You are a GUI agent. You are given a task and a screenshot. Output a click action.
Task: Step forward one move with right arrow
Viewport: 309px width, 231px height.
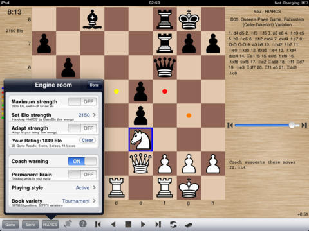(x=143, y=224)
